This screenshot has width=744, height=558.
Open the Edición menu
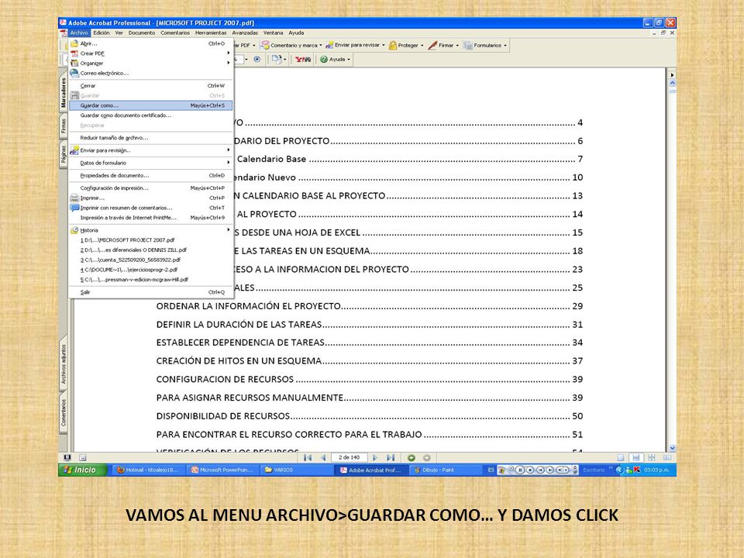pos(101,33)
